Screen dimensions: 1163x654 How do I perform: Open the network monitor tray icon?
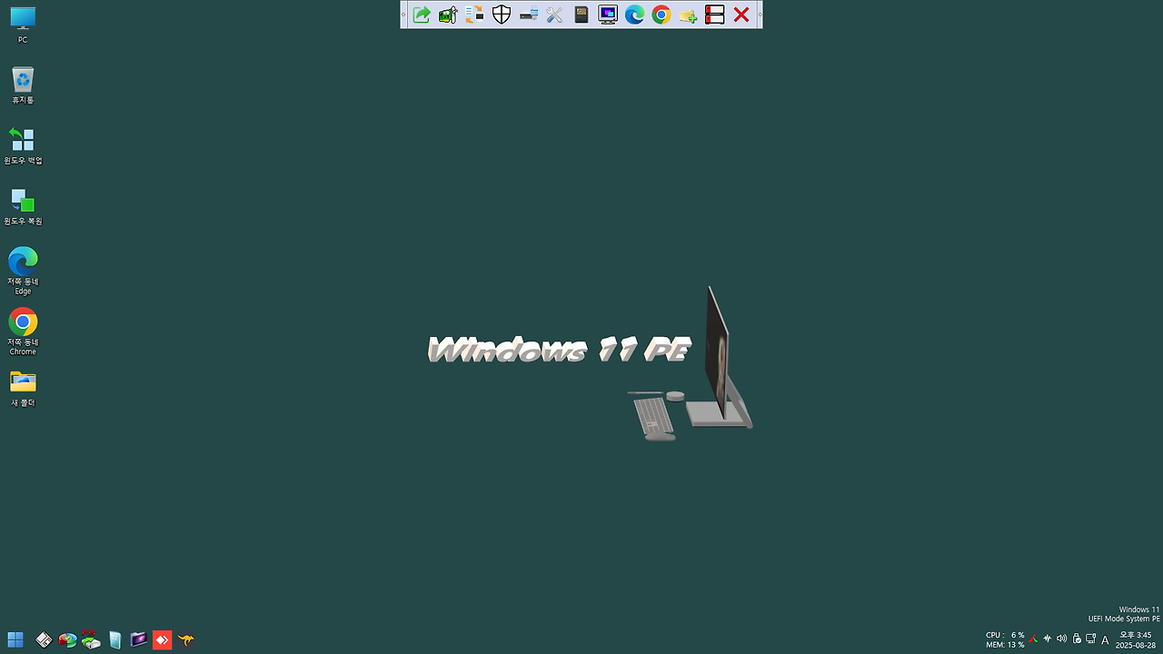coord(1091,639)
